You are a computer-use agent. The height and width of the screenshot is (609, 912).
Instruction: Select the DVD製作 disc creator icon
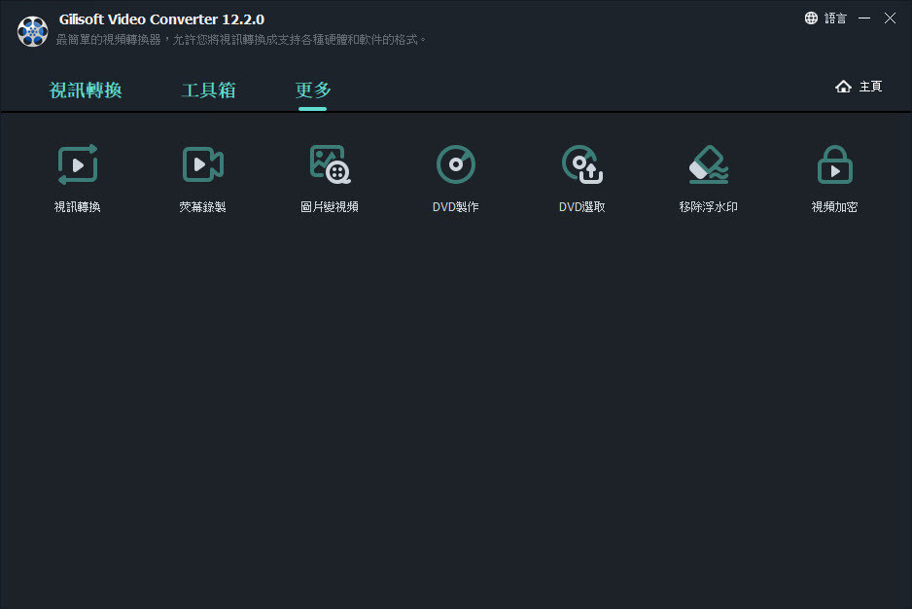(x=456, y=164)
